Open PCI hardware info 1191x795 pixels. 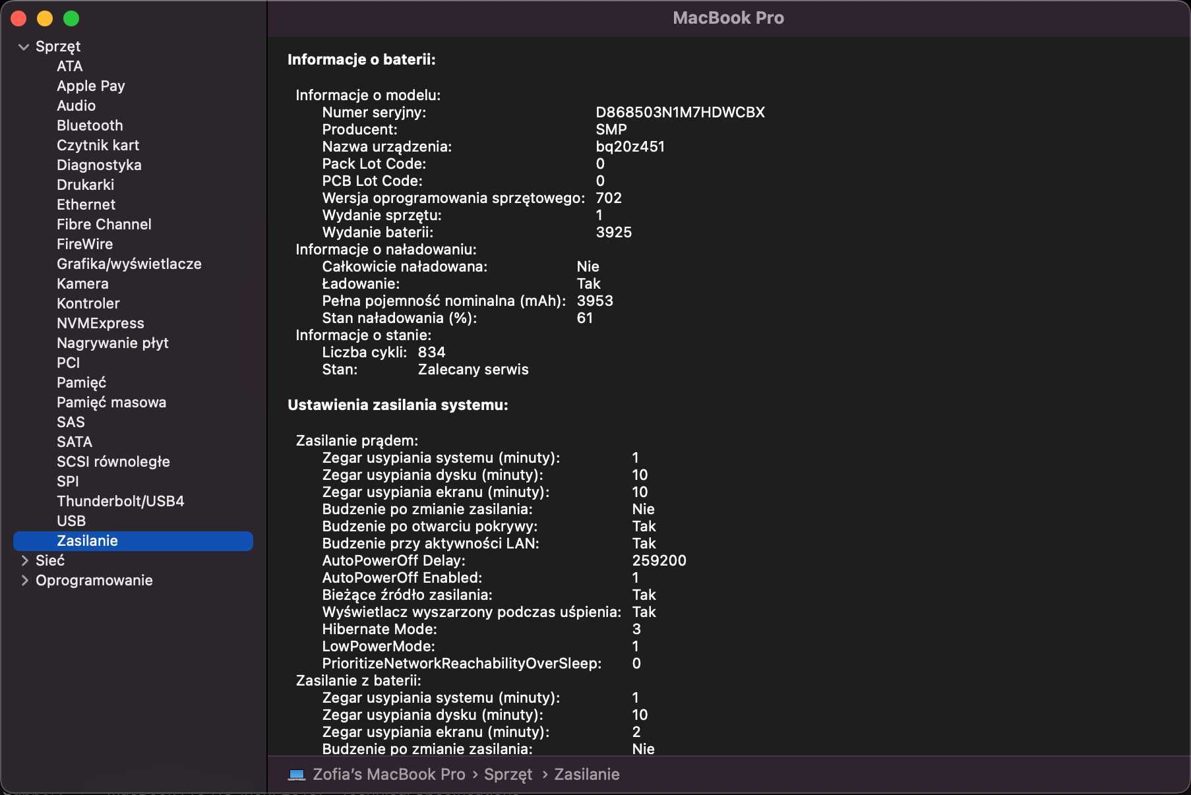pos(69,363)
